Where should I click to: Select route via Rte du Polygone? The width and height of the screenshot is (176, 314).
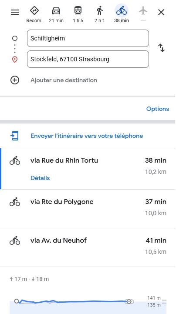point(88,208)
